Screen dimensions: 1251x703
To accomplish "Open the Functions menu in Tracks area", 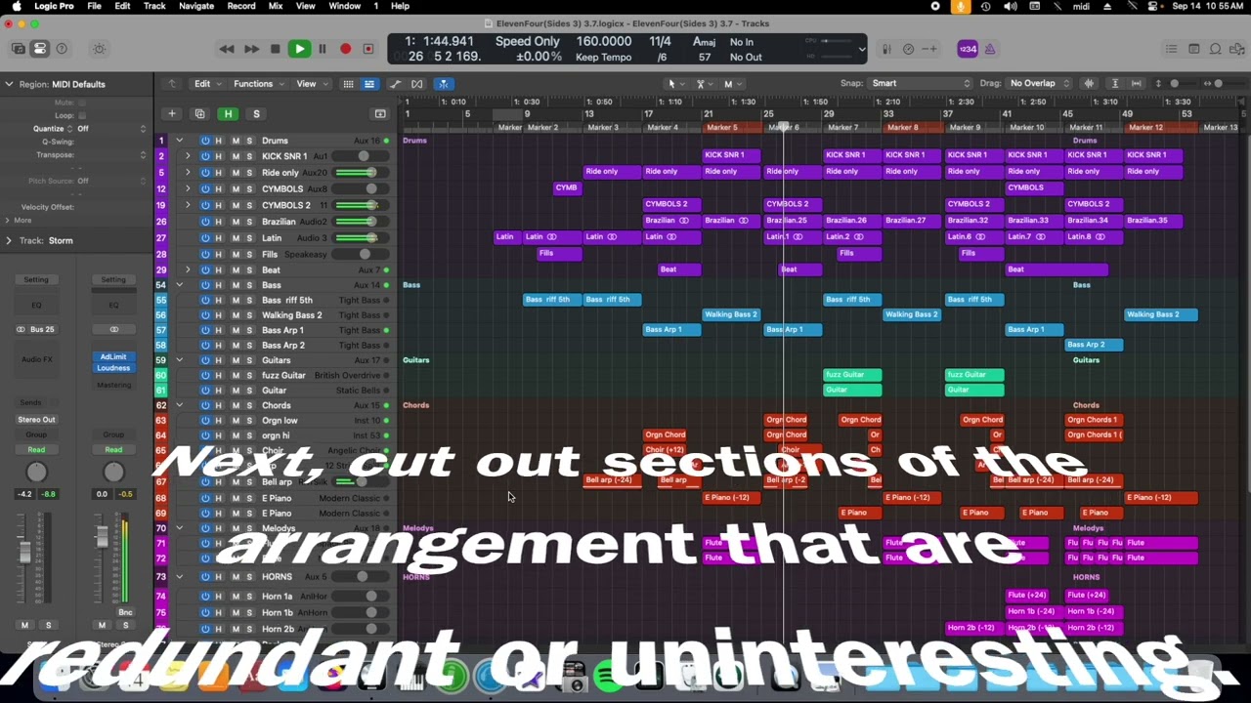I will click(x=257, y=84).
